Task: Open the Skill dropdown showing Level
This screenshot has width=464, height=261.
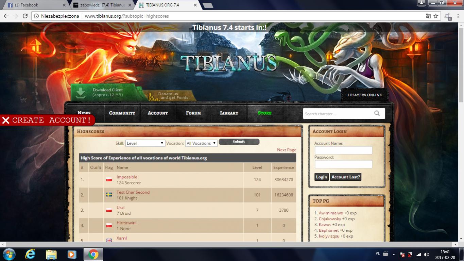Action: (145, 143)
